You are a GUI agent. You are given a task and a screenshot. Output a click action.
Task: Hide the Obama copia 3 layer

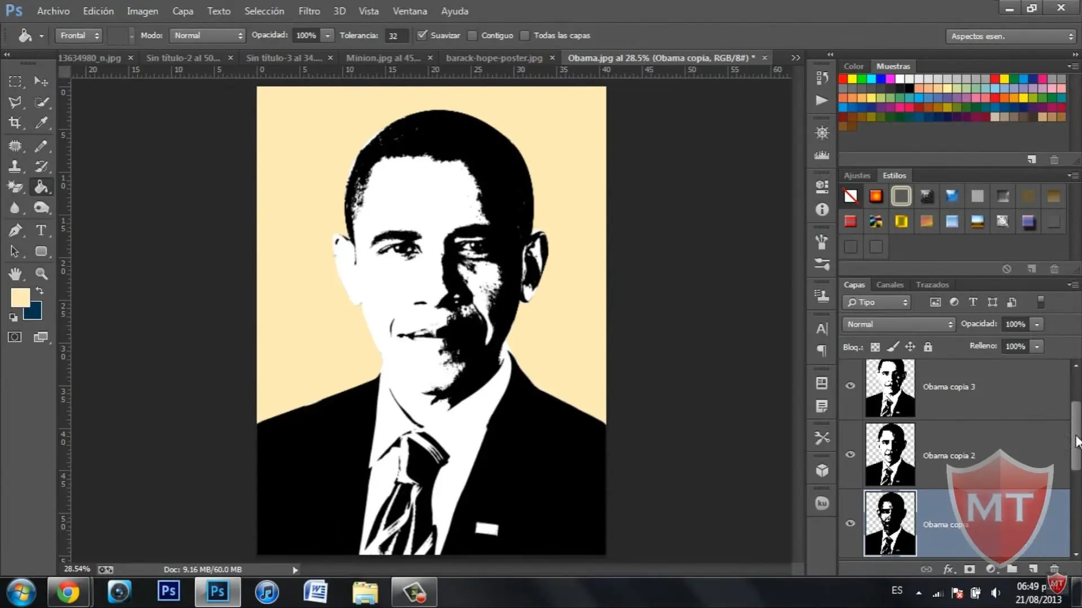[850, 386]
